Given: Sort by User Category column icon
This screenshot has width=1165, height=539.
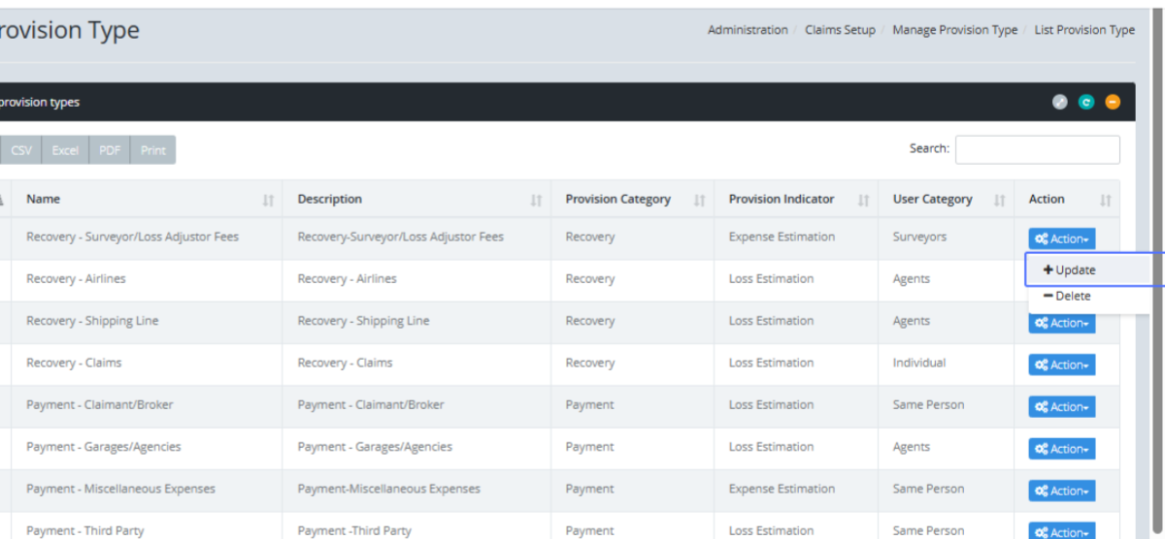Looking at the screenshot, I should (x=999, y=200).
